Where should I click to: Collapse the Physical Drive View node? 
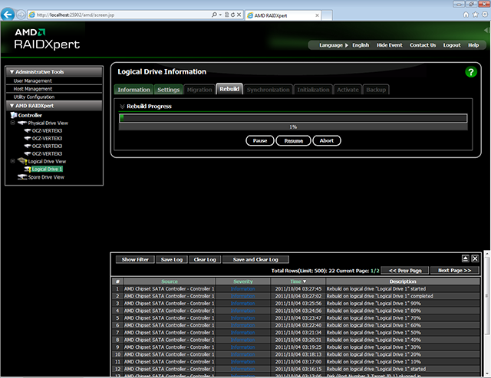coord(12,123)
